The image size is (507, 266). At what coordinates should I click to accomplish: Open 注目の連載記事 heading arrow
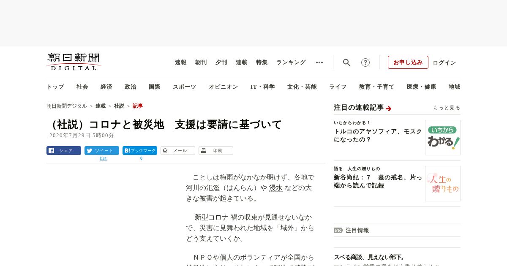pos(389,109)
